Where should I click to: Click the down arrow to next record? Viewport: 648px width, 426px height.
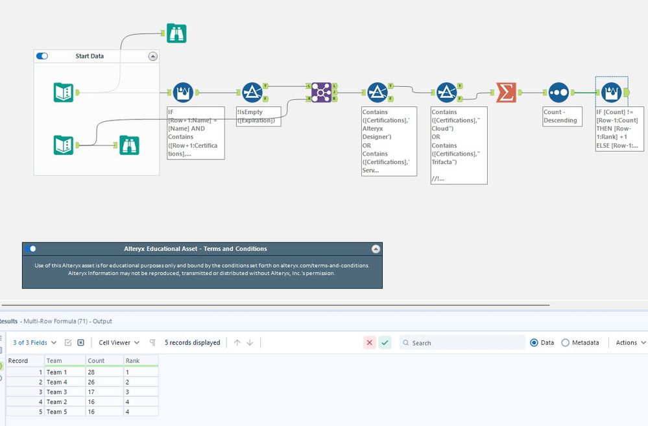click(250, 342)
